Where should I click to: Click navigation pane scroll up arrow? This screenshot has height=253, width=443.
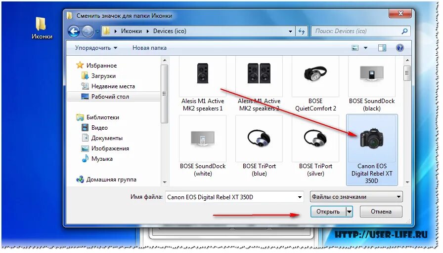coord(165,60)
